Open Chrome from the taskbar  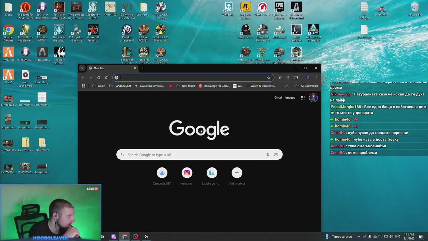[124, 237]
